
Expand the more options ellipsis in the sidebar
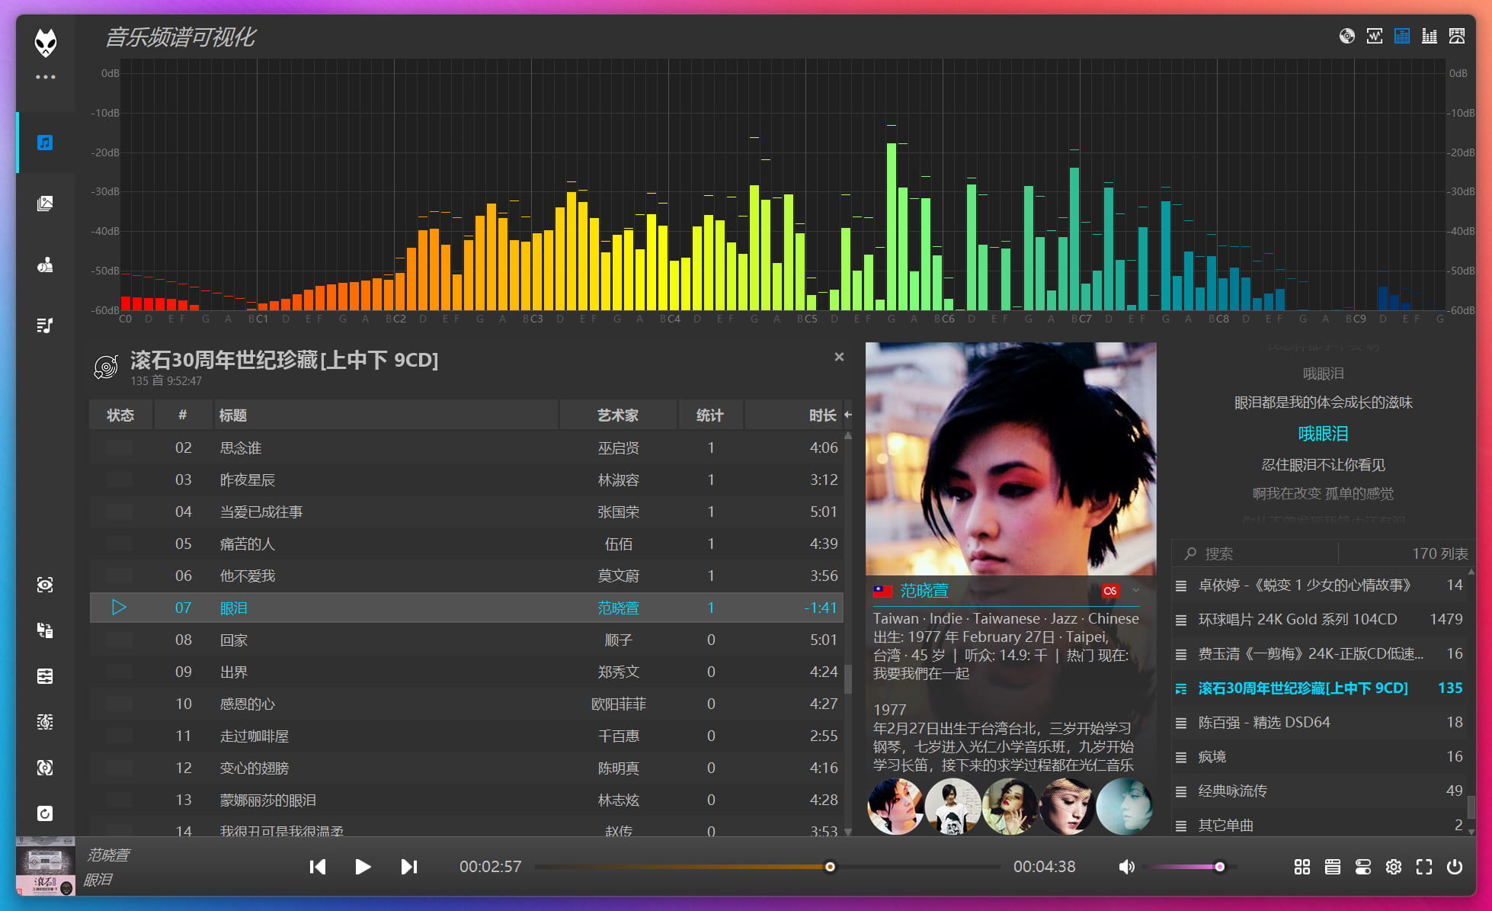click(x=46, y=76)
